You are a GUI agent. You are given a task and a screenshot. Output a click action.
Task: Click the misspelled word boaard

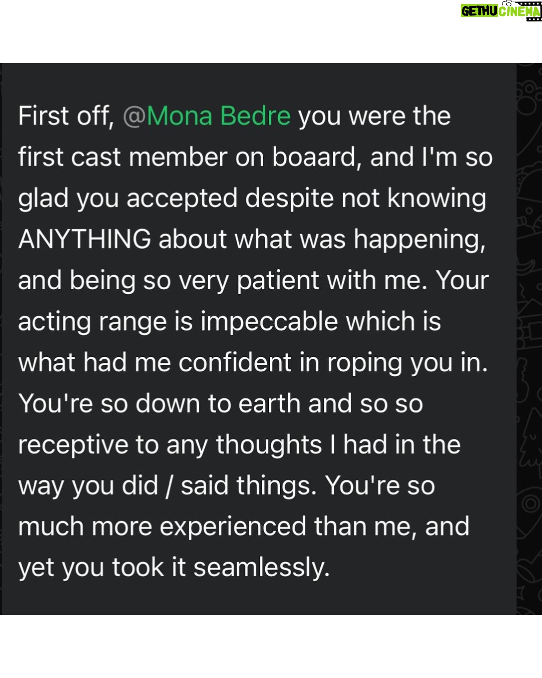coord(314,157)
